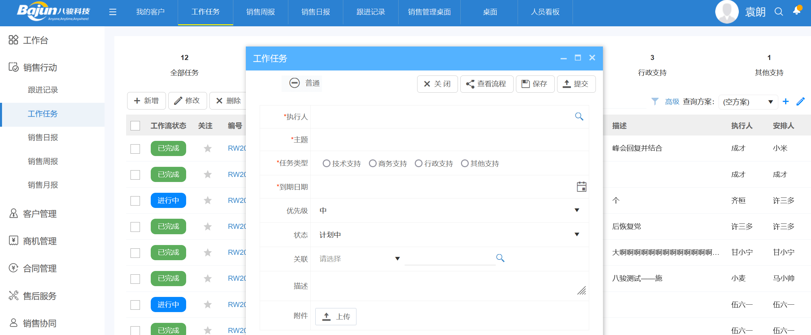
Task: Toggle the hamburger menu icon
Action: pyautogui.click(x=113, y=12)
